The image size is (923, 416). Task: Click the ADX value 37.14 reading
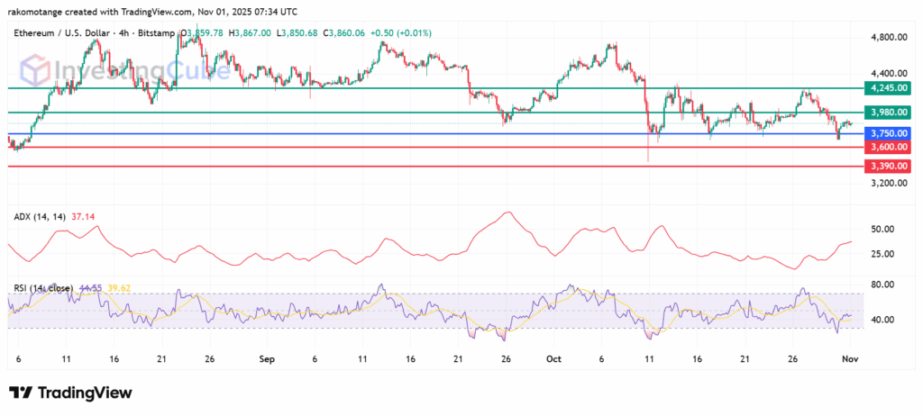pyautogui.click(x=75, y=217)
